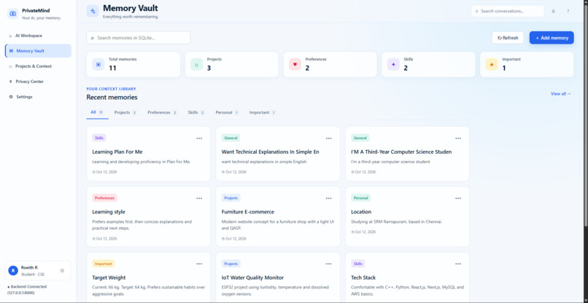Click the Roeith R avatar circle
The height and width of the screenshot is (303, 588).
click(x=13, y=270)
